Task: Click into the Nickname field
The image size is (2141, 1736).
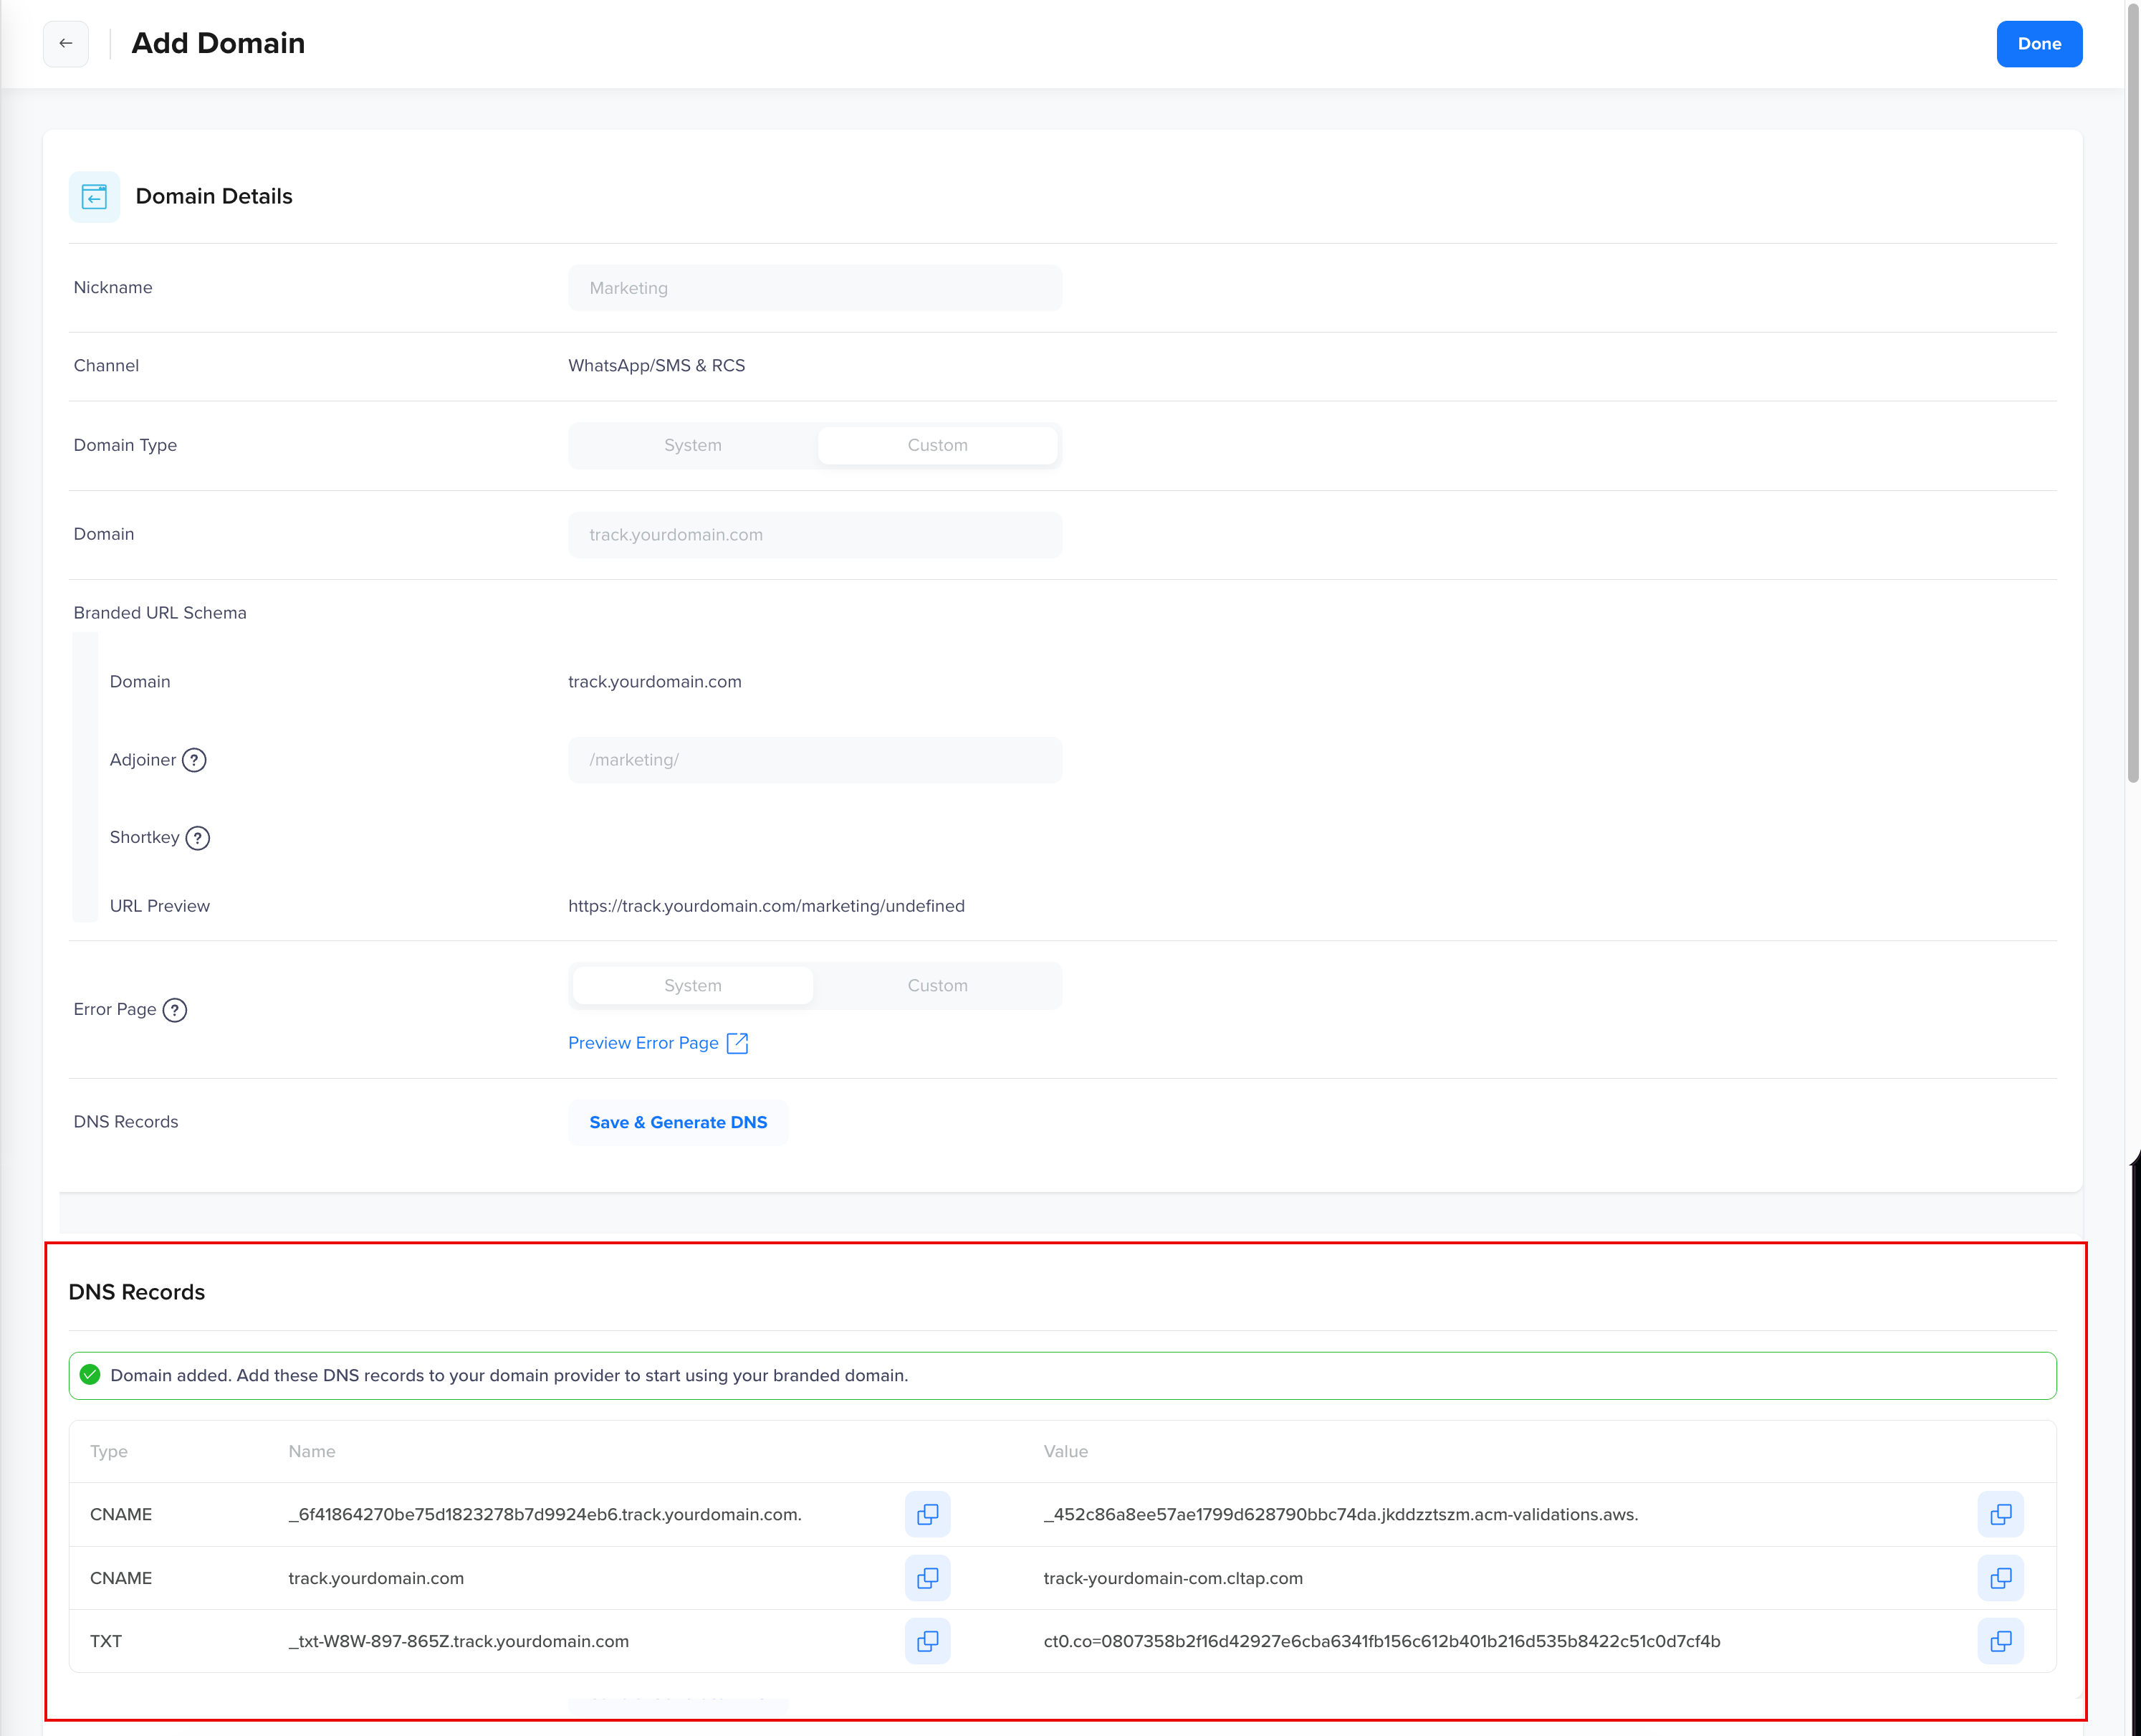Action: tap(815, 288)
